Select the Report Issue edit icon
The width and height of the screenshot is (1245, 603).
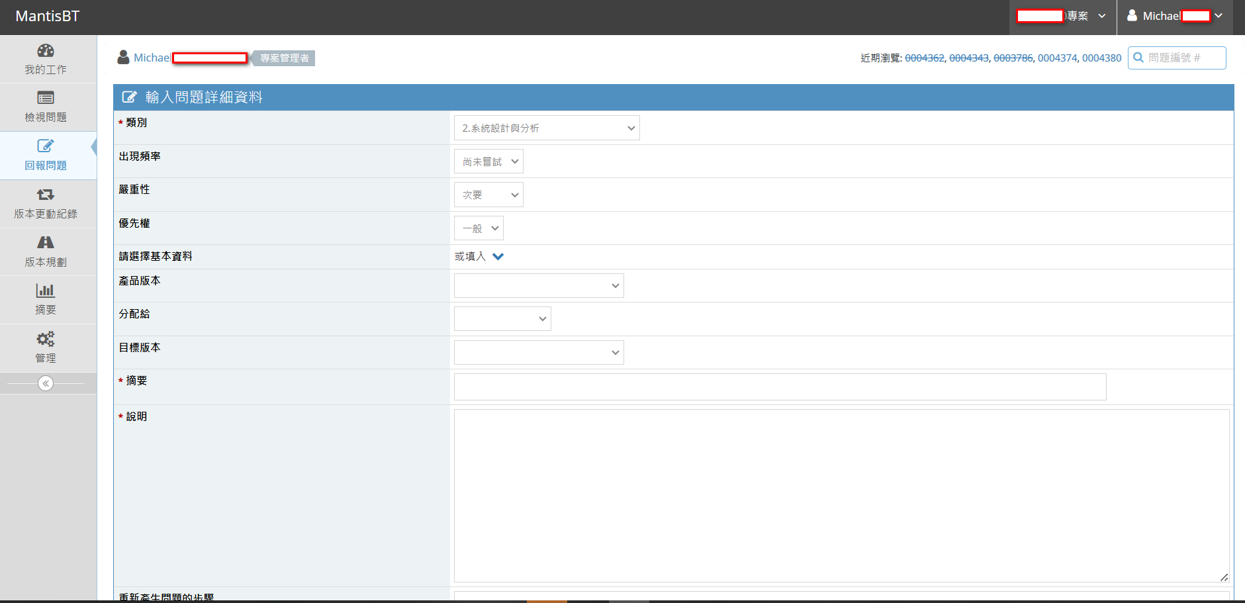[x=46, y=146]
